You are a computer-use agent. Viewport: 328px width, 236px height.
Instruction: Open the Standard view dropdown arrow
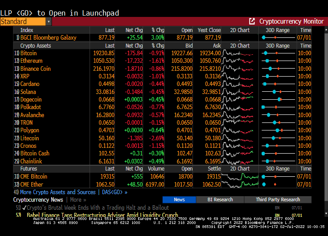click(x=49, y=21)
